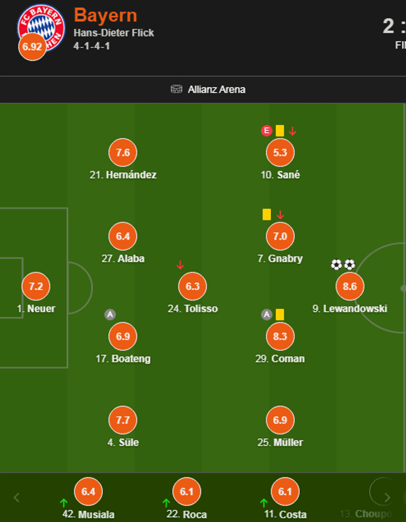This screenshot has width=406, height=522.
Task: Click the assist badge above Coman
Action: (x=266, y=315)
